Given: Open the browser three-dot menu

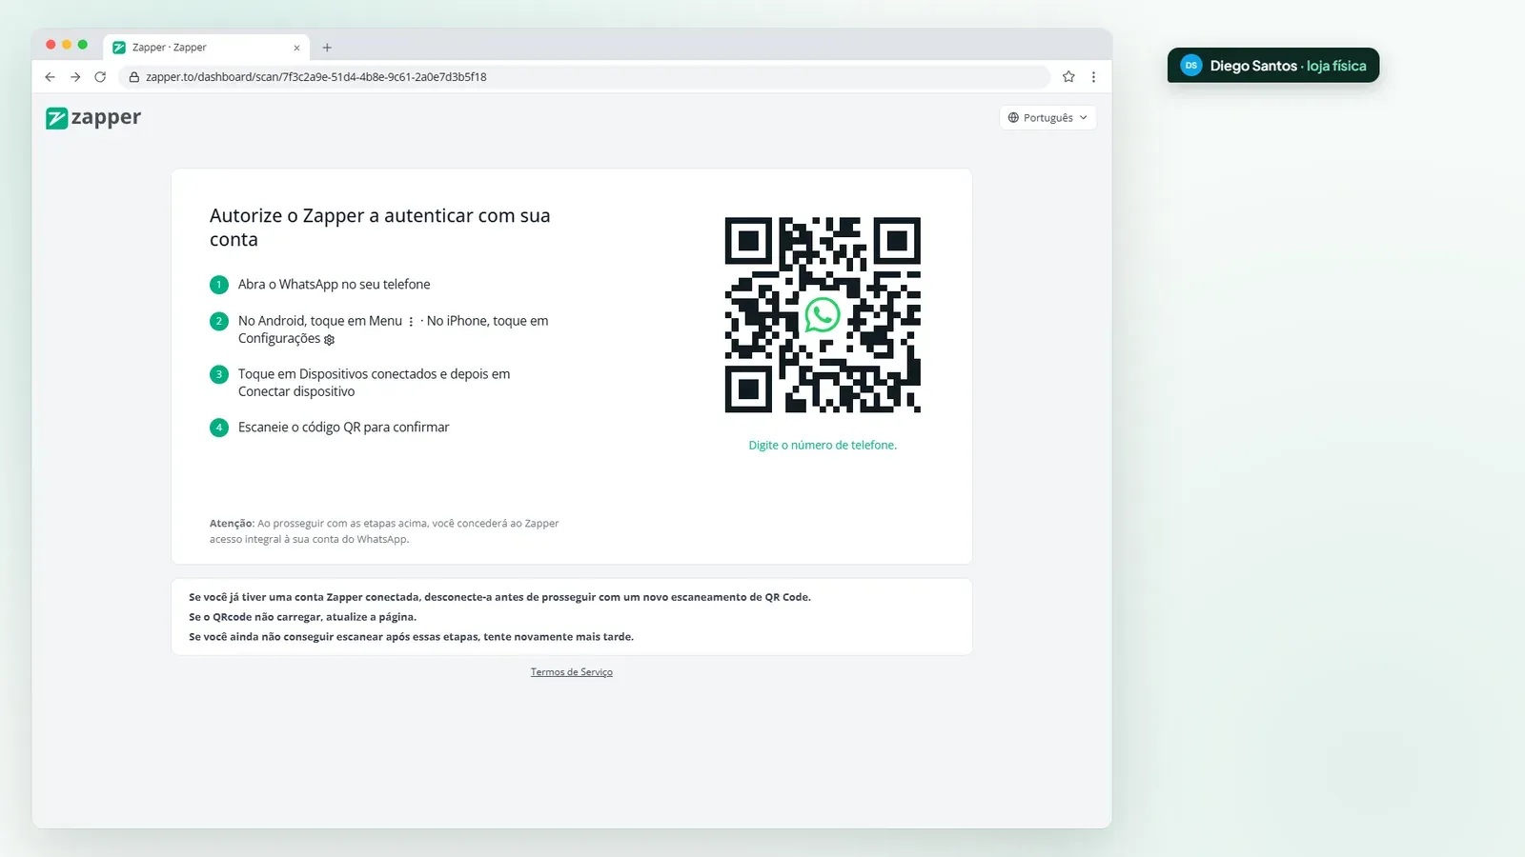Looking at the screenshot, I should 1093,77.
